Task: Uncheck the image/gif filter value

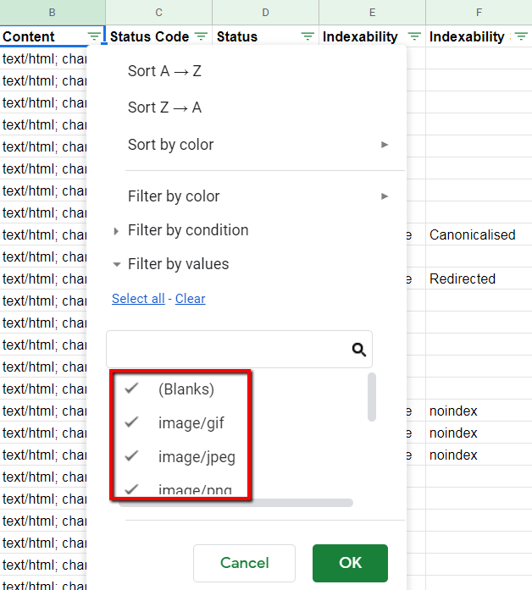Action: (x=131, y=422)
